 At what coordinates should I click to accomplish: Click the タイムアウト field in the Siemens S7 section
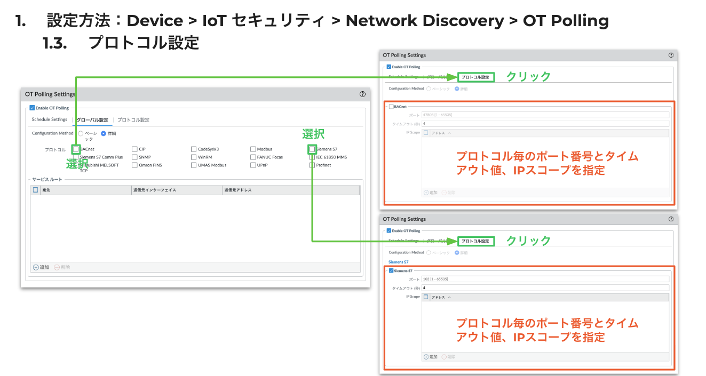[x=545, y=288]
